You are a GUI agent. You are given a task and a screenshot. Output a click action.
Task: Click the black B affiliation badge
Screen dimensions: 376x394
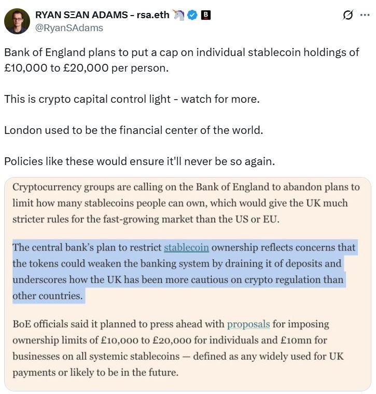click(206, 15)
